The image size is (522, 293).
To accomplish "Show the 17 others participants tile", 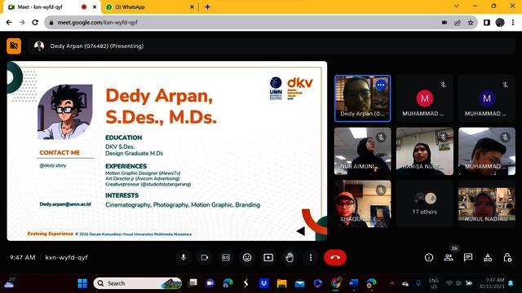I will click(x=425, y=204).
